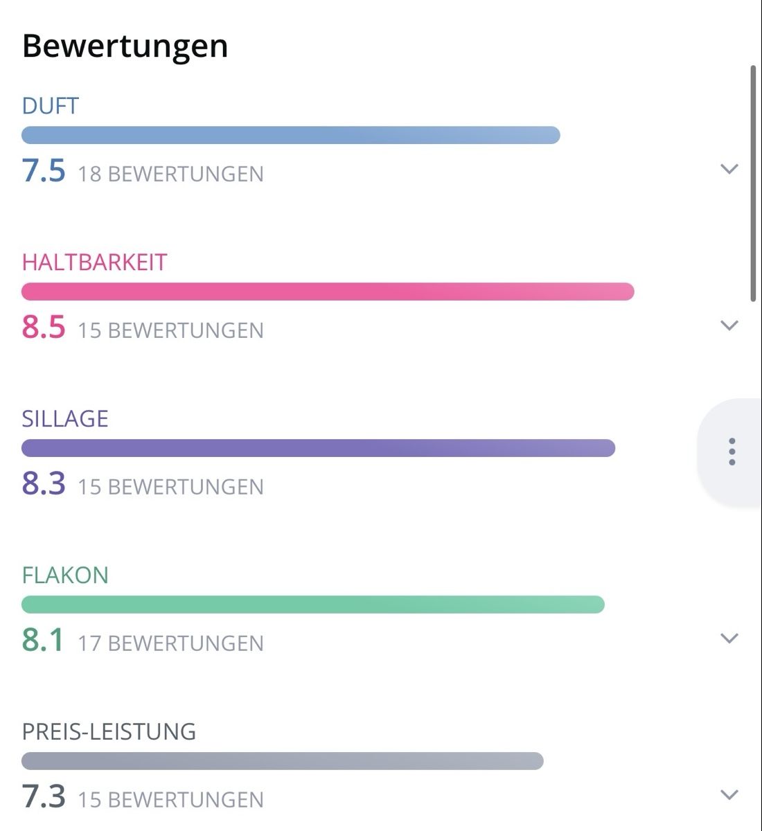
Task: Open the 17 Bewertungen count for Flakon
Action: pos(170,643)
